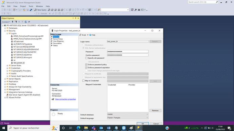Expand the Replication node
The image size is (234, 131).
tap(5, 82)
